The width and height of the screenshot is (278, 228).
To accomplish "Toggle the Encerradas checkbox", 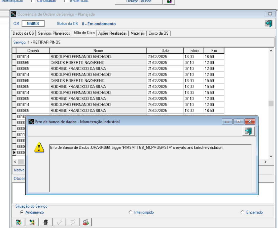I will (66, 1).
